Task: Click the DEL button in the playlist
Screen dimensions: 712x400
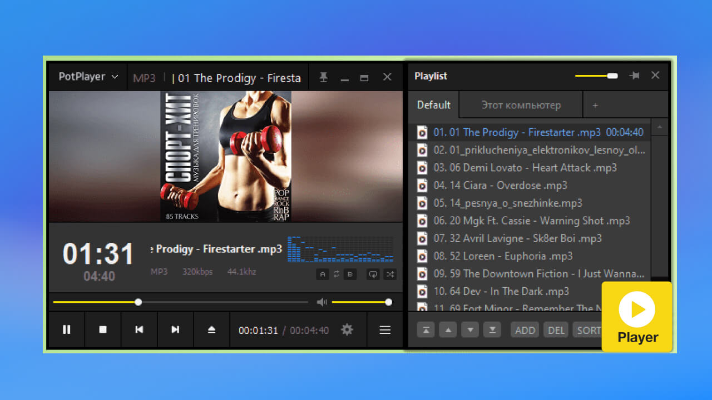Action: [556, 330]
